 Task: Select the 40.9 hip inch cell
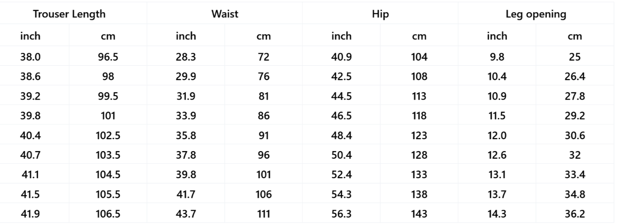[341, 57]
